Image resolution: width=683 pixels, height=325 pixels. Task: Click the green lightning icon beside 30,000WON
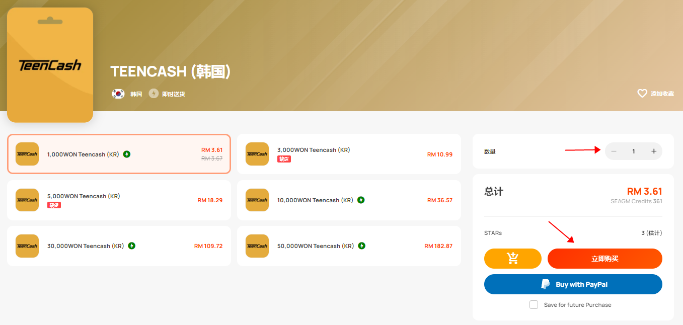(x=131, y=246)
